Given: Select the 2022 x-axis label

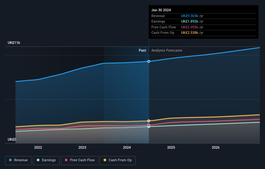Looking at the screenshot, I should [x=38, y=147].
